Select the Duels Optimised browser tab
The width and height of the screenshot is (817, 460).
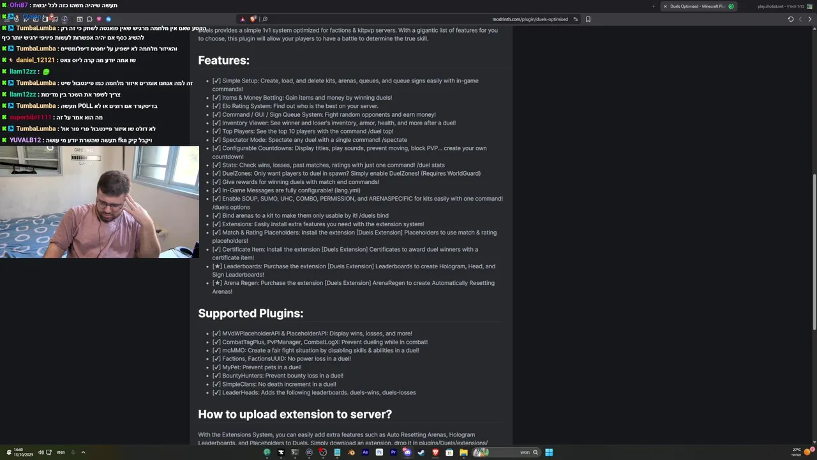coord(699,6)
